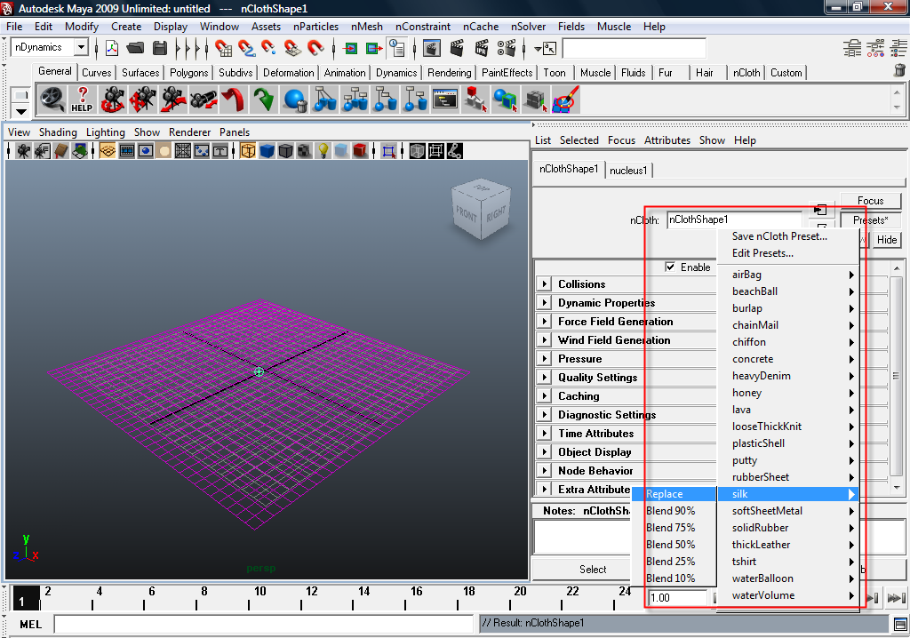Save the scene with the floppy icon
910x638 pixels.
tap(160, 48)
